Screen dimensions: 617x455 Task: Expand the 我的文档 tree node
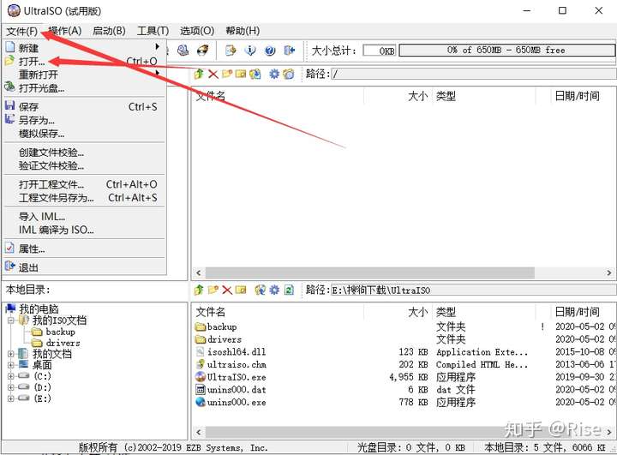pos(10,354)
